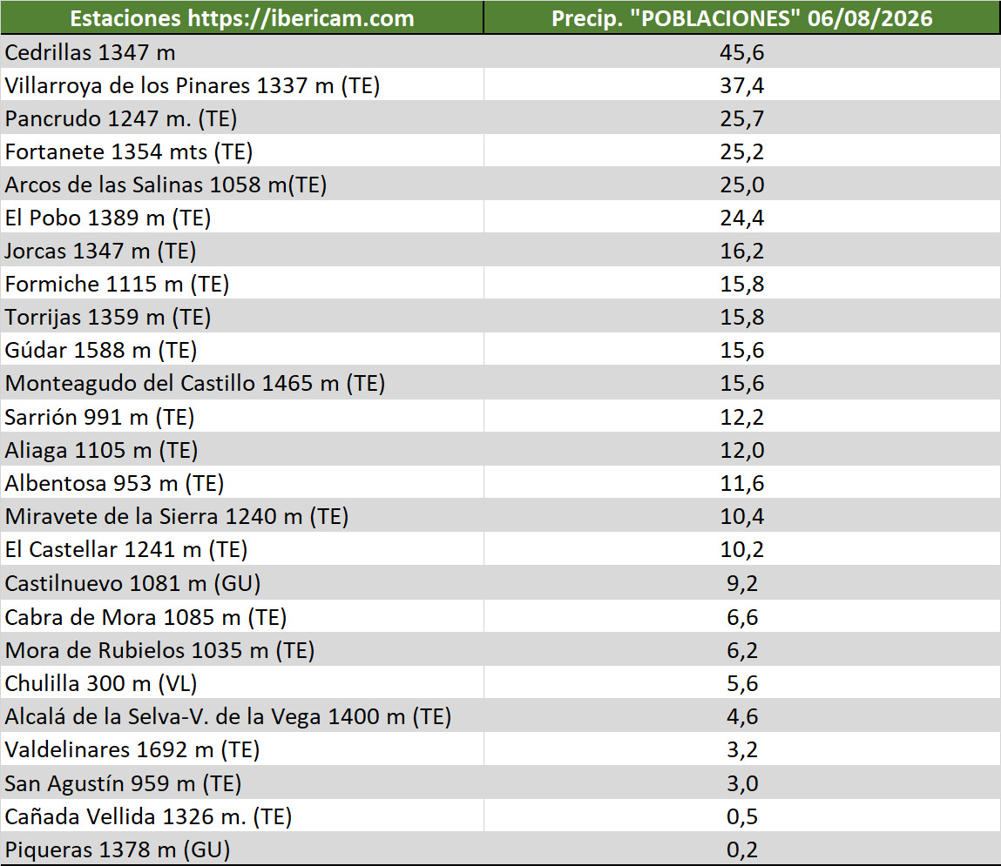Click the 6,2 precipitation value
1001x866 pixels.
741,651
